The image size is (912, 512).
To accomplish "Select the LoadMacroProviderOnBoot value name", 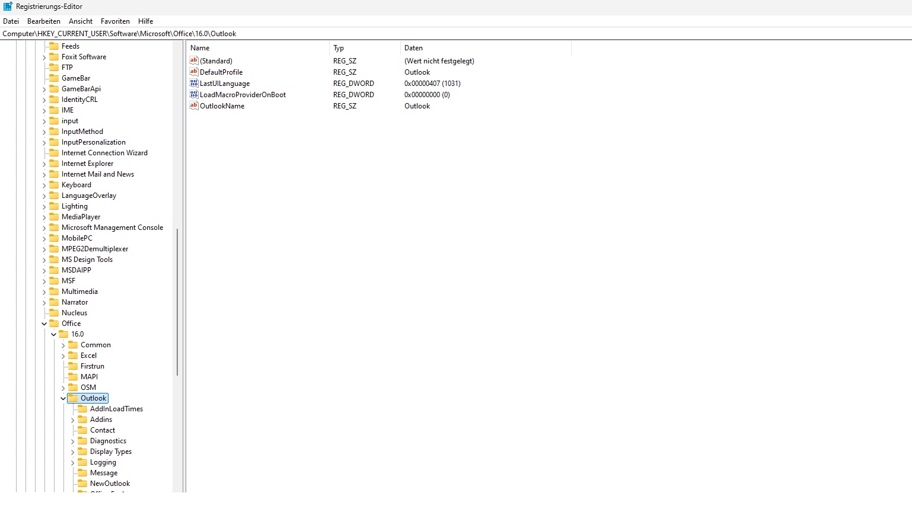I will (243, 95).
